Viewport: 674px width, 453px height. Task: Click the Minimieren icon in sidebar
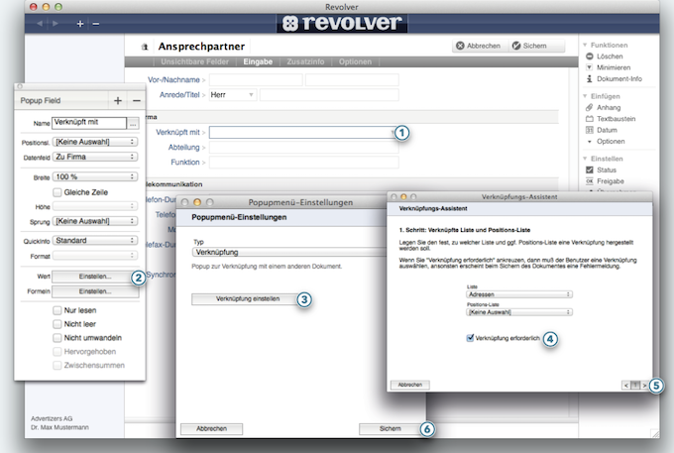click(589, 68)
